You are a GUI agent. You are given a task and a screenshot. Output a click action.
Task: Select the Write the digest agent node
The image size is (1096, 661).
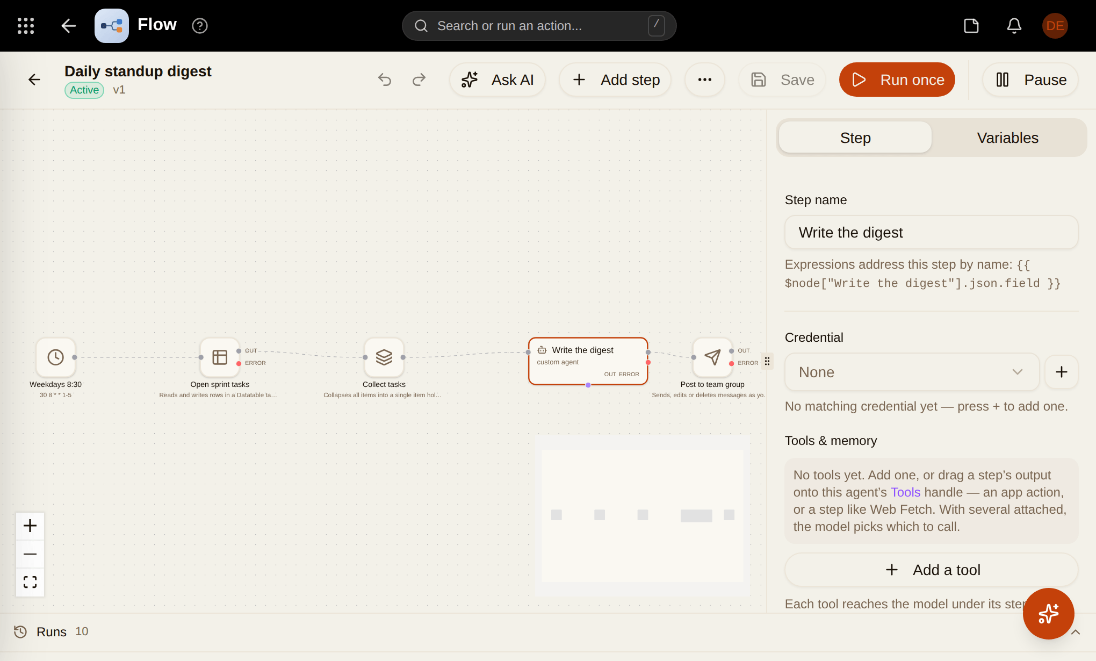[x=588, y=361]
